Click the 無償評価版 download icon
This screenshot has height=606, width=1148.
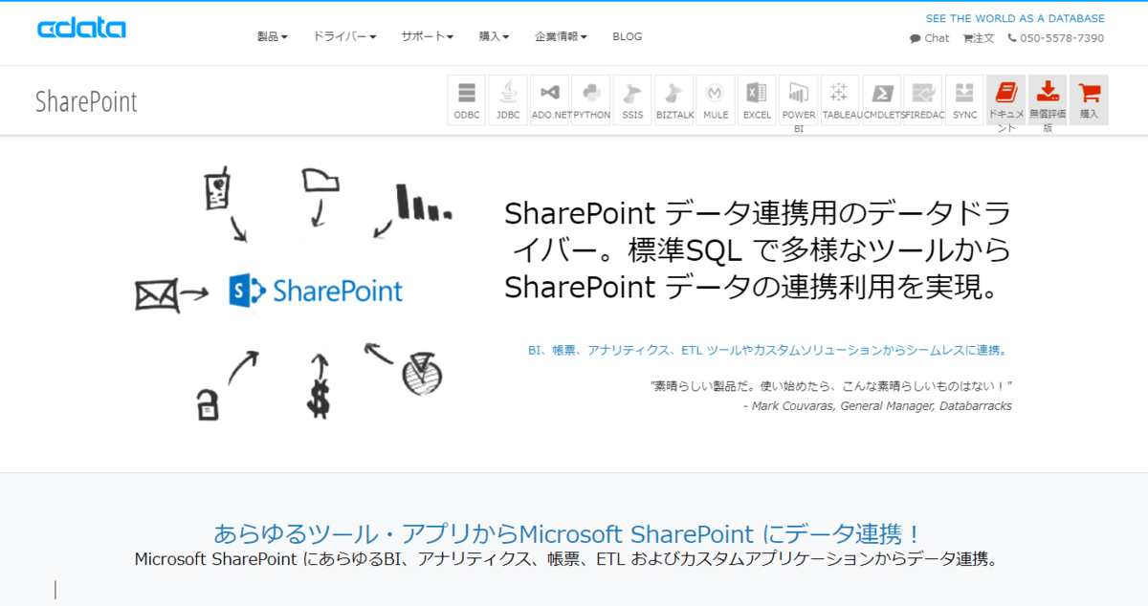pyautogui.click(x=1048, y=99)
